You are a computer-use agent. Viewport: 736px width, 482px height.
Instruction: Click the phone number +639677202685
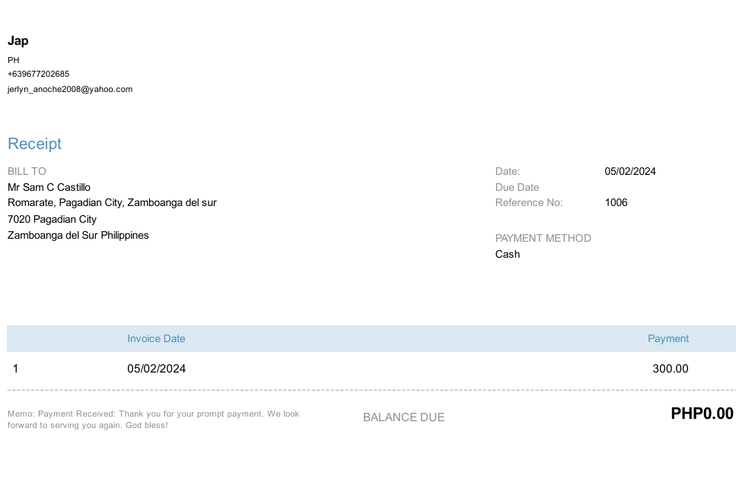click(x=38, y=74)
